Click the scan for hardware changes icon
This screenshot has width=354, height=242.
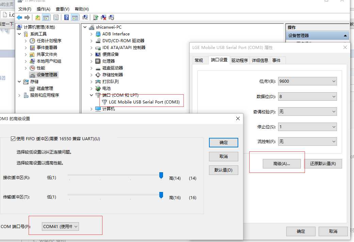click(x=85, y=17)
